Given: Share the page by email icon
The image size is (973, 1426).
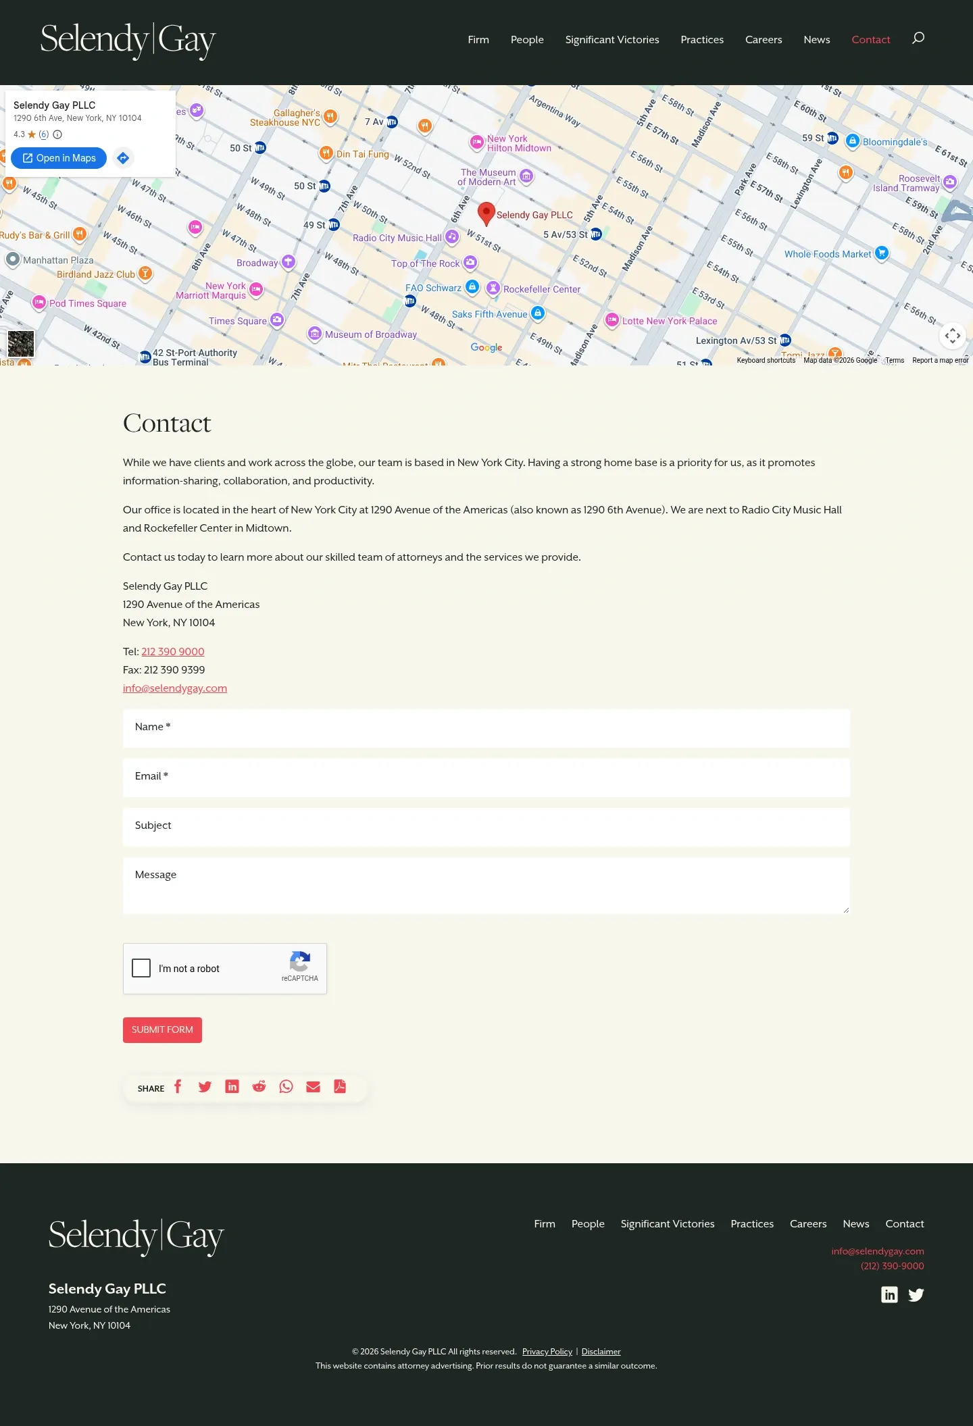Looking at the screenshot, I should 313,1086.
